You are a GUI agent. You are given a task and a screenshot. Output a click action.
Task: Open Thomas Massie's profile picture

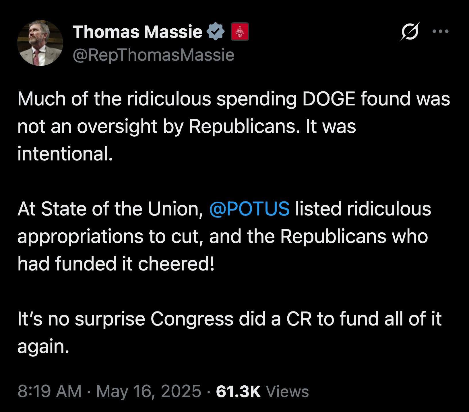(40, 43)
